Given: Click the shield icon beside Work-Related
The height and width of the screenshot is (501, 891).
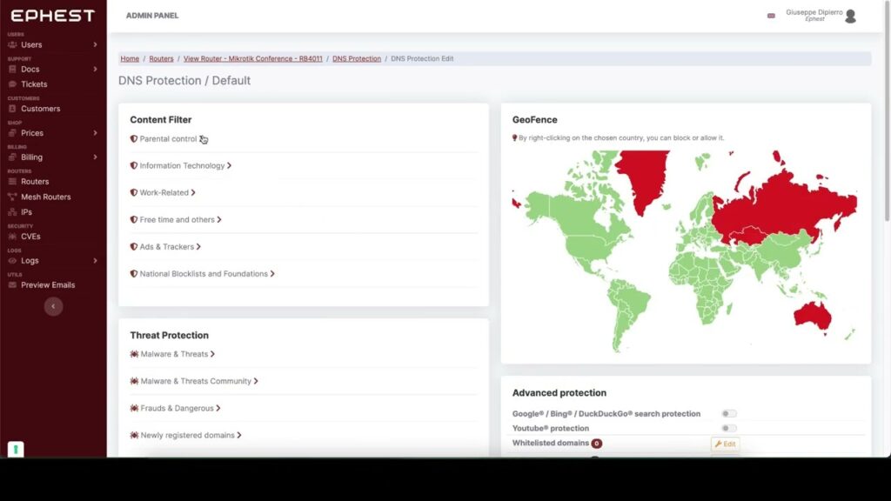Looking at the screenshot, I should coord(133,192).
